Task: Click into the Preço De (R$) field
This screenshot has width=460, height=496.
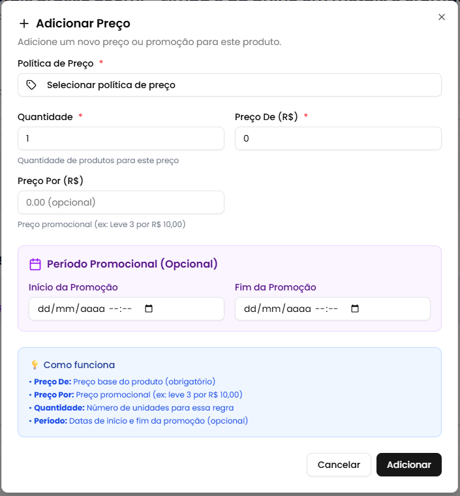Action: click(x=338, y=138)
